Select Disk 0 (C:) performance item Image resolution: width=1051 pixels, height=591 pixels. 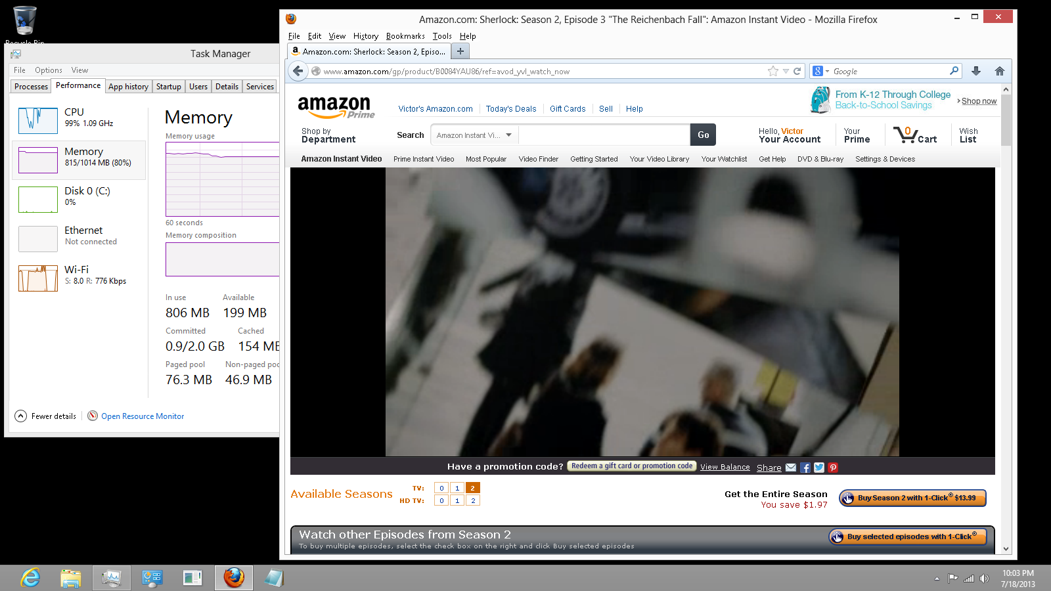point(79,199)
